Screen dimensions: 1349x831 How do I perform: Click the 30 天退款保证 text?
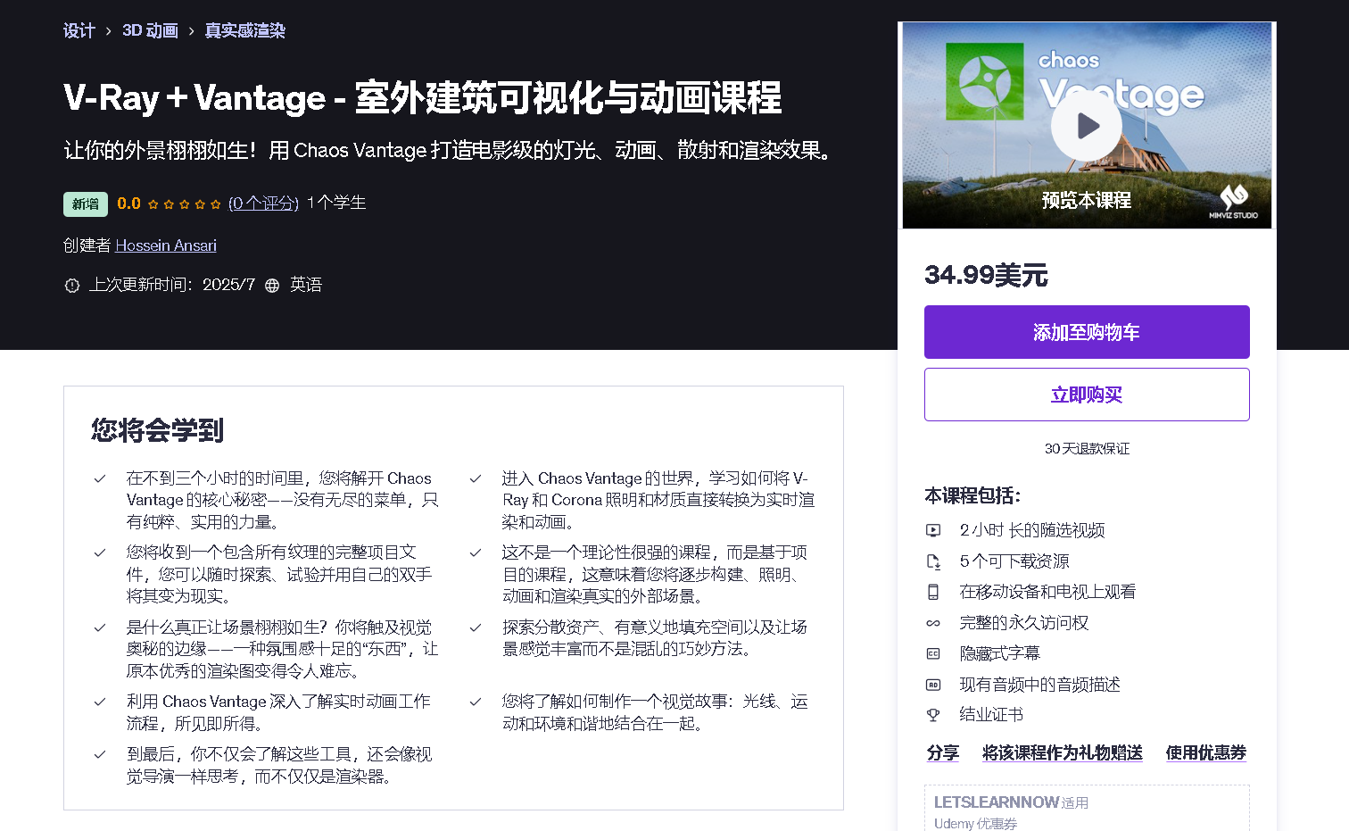point(1087,448)
